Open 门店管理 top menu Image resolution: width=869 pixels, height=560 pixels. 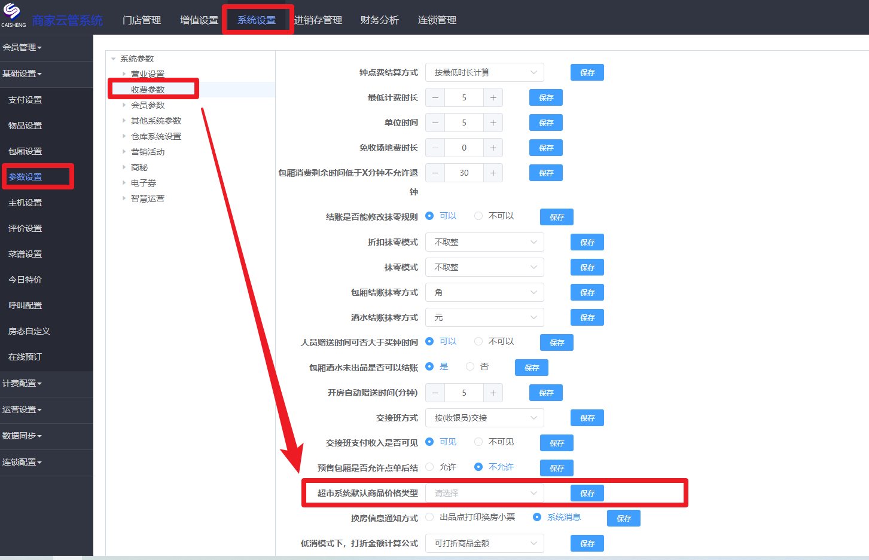click(x=142, y=20)
